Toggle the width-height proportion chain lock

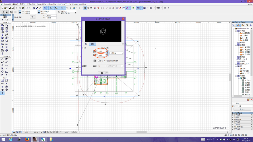(x=108, y=53)
